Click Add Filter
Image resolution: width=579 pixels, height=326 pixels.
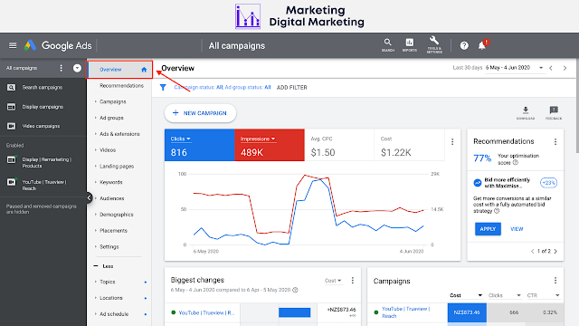pyautogui.click(x=291, y=88)
